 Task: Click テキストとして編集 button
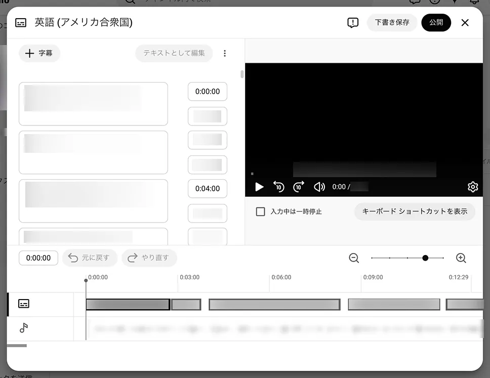pos(174,53)
